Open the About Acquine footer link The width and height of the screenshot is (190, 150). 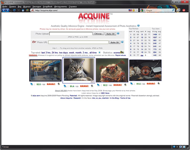[66, 98]
